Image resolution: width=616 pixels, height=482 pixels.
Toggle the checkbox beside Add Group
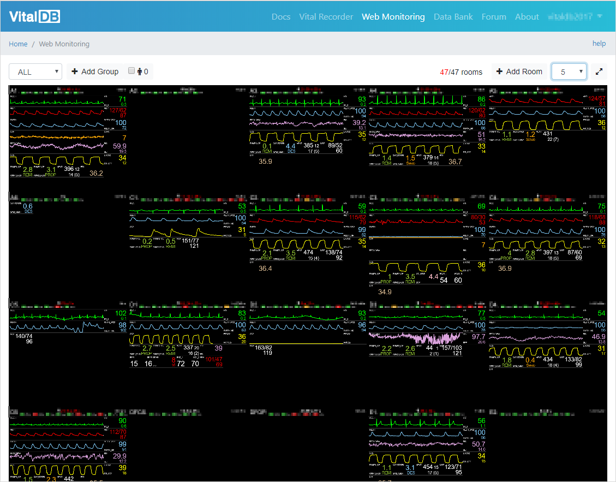tap(131, 71)
